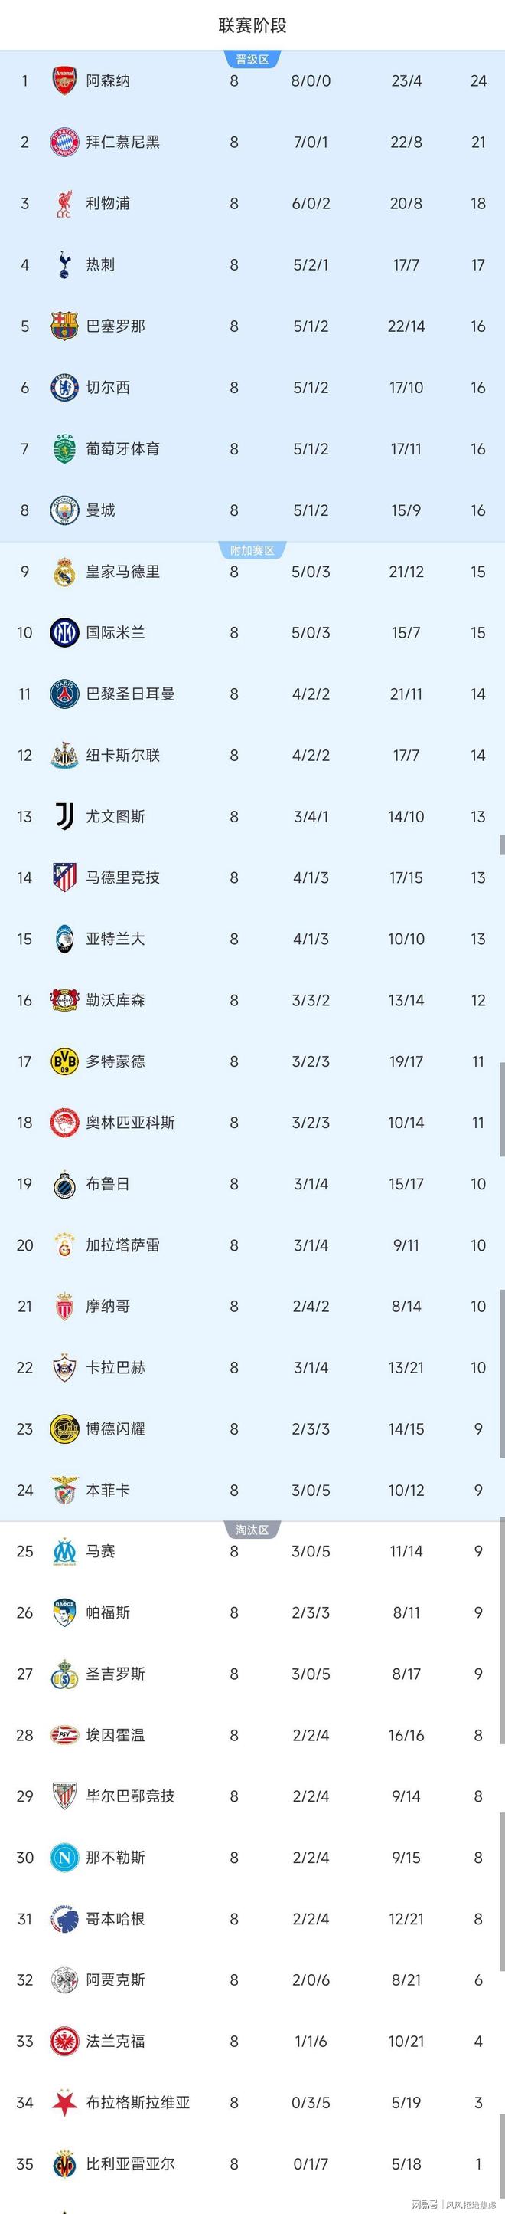The height and width of the screenshot is (2214, 505).
Task: Open the Barcelona crest icon
Action: 64,326
